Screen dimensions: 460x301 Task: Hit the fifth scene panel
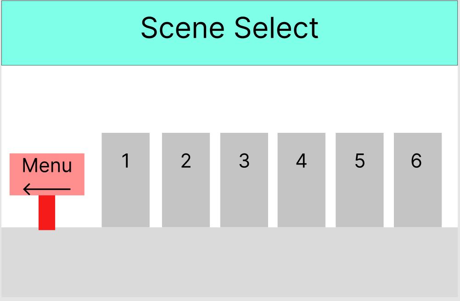point(359,179)
